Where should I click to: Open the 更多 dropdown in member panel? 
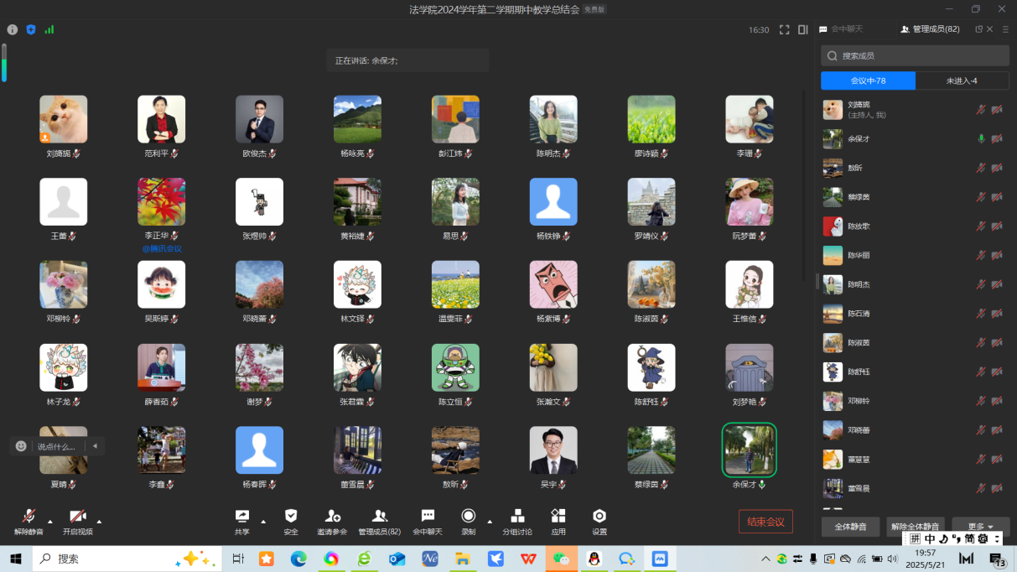tap(980, 527)
